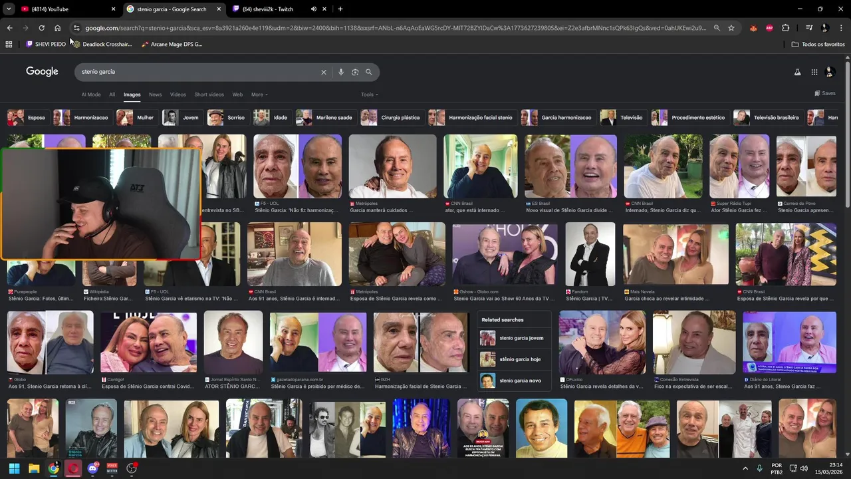Filter images by Esposa chip
Viewport: 851px width, 479px height.
pos(27,118)
